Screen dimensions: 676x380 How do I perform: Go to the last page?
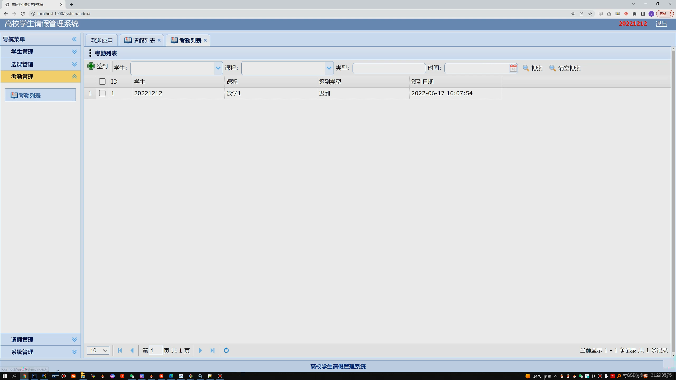[x=213, y=350]
